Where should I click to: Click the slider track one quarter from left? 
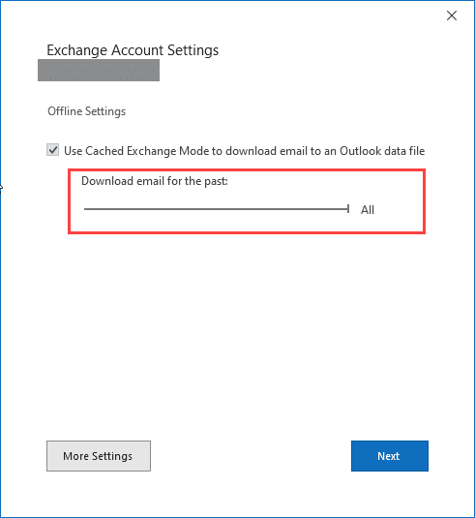pos(150,209)
